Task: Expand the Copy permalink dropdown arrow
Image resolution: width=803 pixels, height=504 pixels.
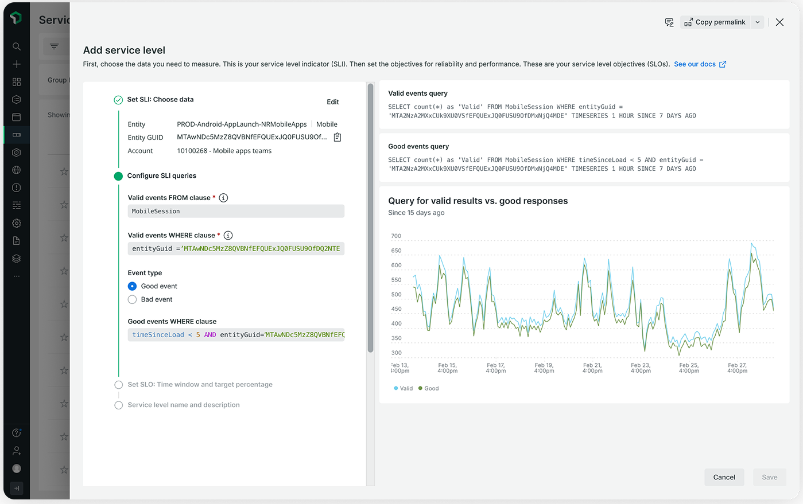Action: 758,22
